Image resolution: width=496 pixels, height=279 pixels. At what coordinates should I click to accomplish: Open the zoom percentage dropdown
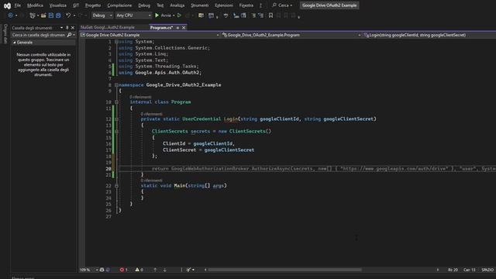[x=97, y=270]
